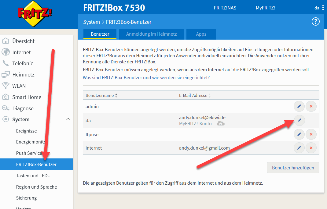Open Region und Sprache under System

click(36, 187)
